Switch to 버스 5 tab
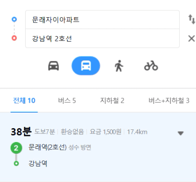This screenshot has height=182, width=196. (x=67, y=101)
